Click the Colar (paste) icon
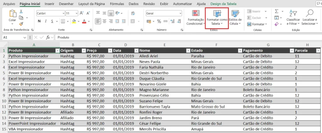Image resolution: width=322 pixels, height=133 pixels. pos(12,13)
